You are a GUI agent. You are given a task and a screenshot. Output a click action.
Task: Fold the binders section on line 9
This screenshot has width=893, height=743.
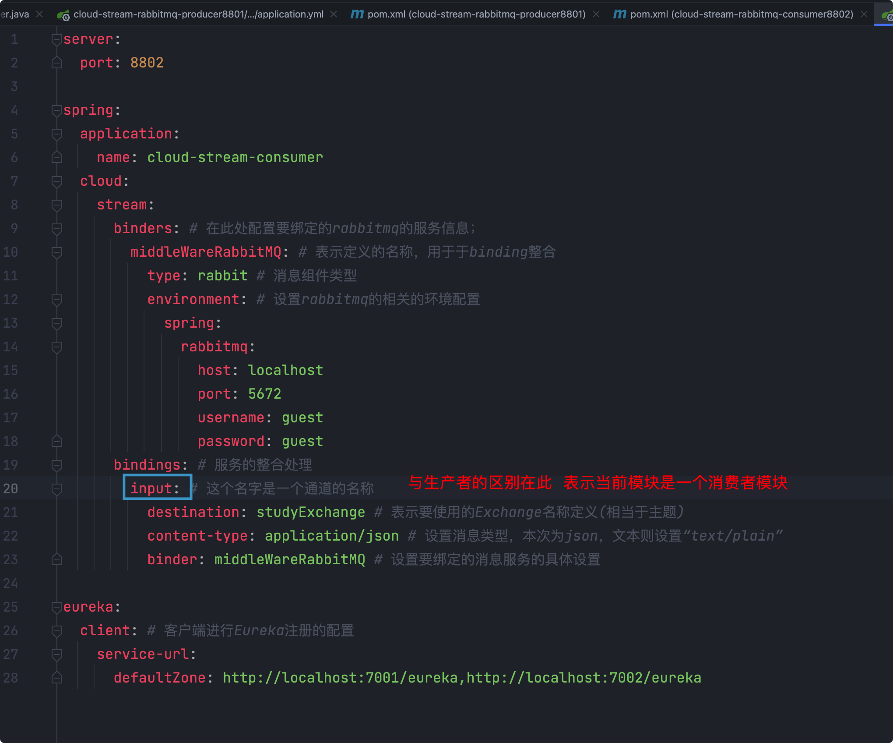coord(56,229)
